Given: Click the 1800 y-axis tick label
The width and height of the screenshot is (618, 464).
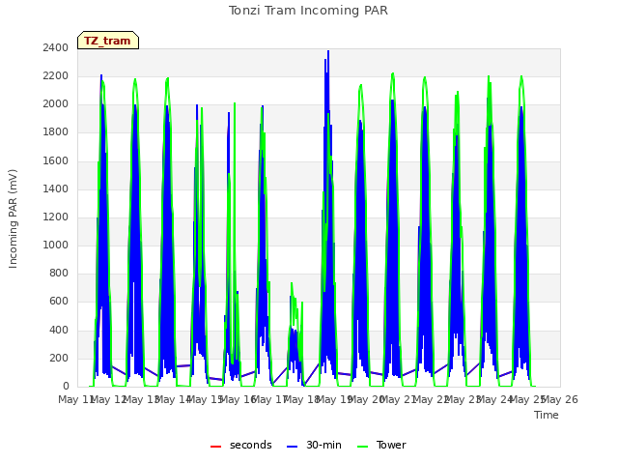Looking at the screenshot, I should (x=56, y=132).
